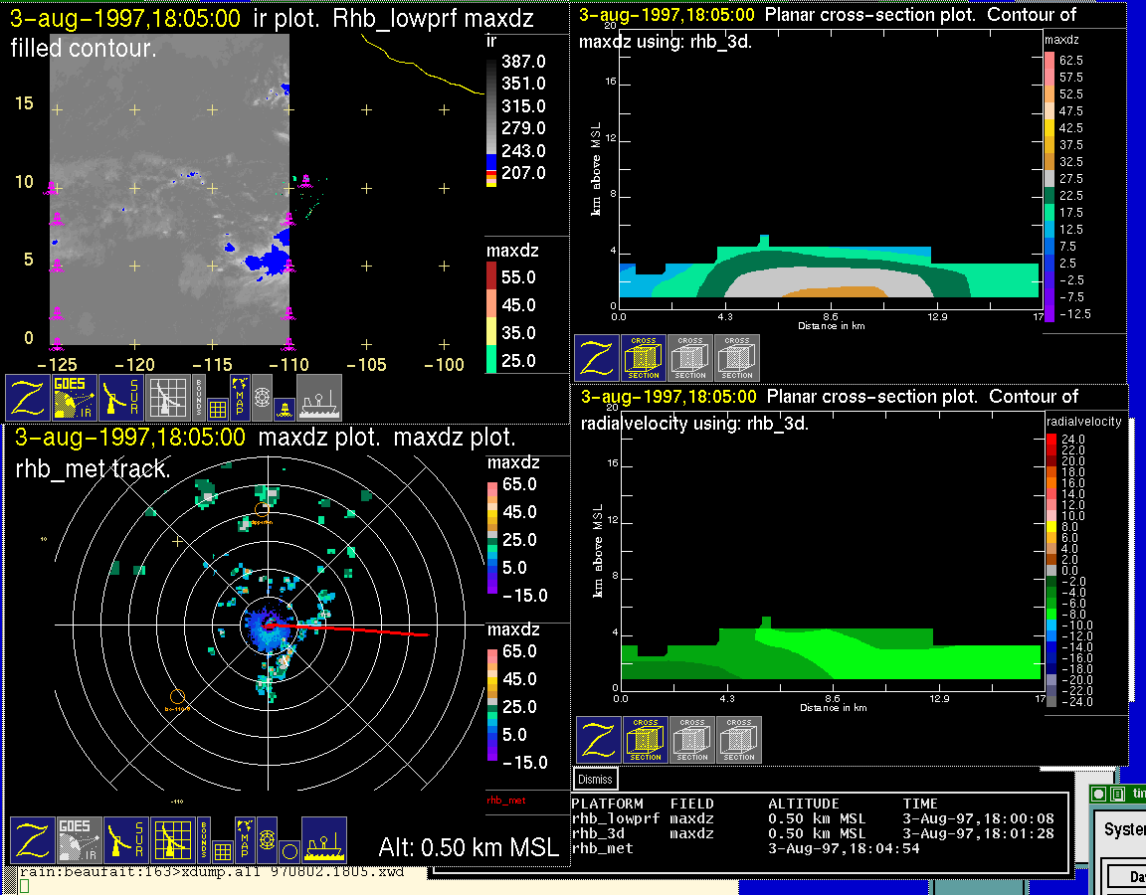Select the SUR radar icon in the IR plot toolbar
1146x895 pixels.
coord(122,398)
